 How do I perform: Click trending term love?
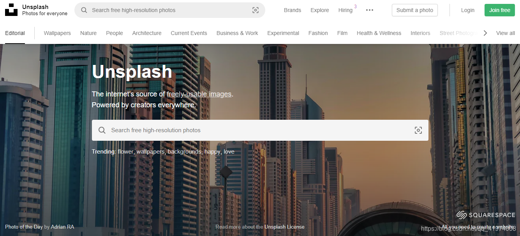pyautogui.click(x=229, y=152)
